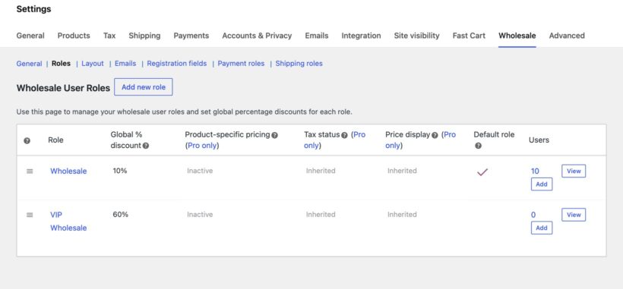Open the Emails sub-section link
This screenshot has width=623, height=289.
125,64
